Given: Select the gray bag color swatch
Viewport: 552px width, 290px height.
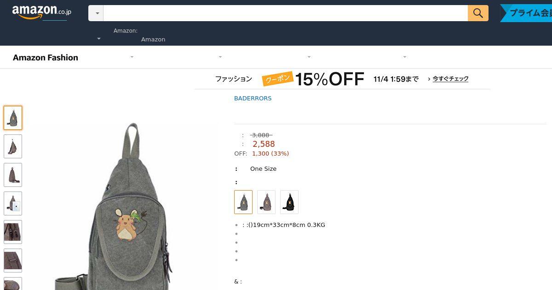Looking at the screenshot, I should point(243,202).
